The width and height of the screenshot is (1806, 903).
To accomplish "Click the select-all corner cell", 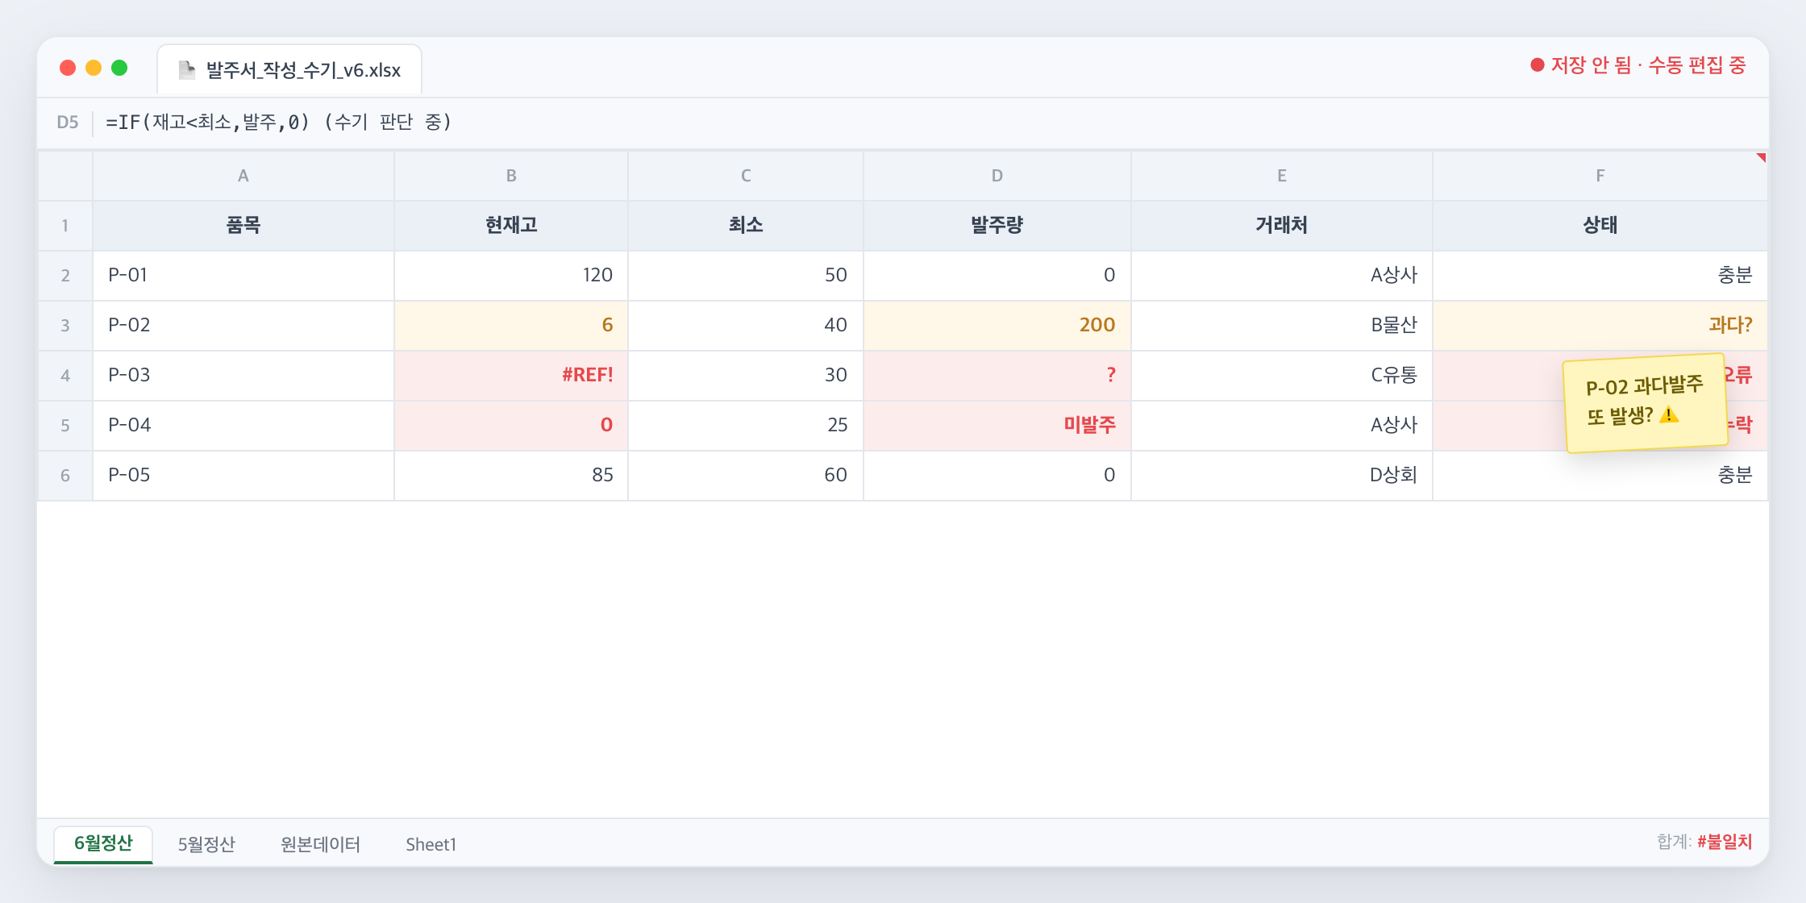I will click(65, 176).
